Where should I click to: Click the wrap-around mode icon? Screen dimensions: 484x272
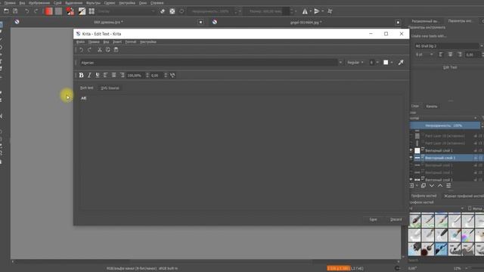(x=330, y=11)
